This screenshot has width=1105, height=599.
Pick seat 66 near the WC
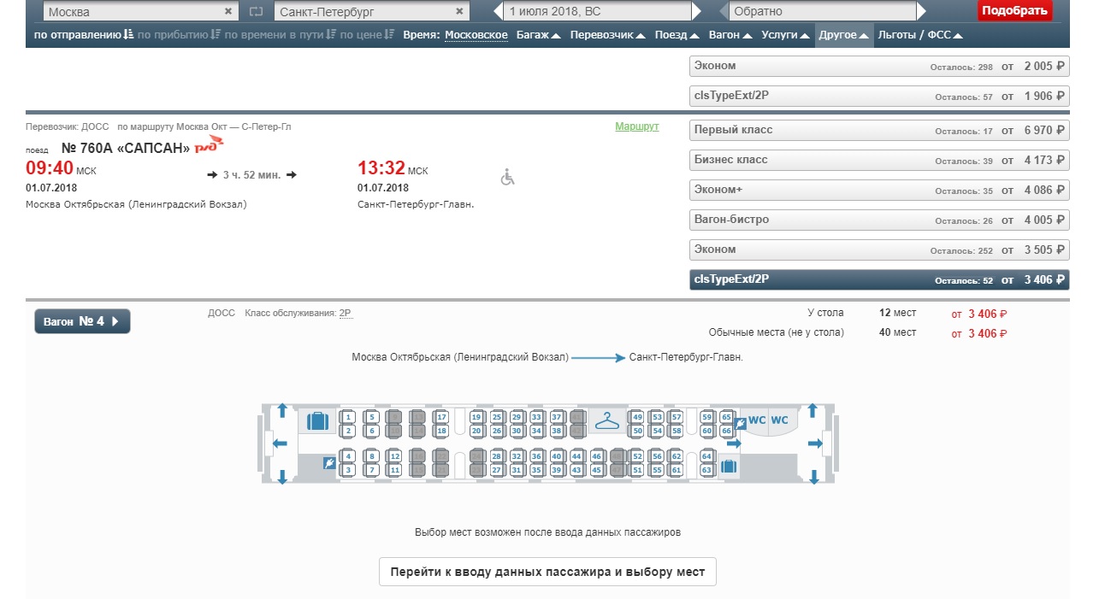tap(727, 432)
